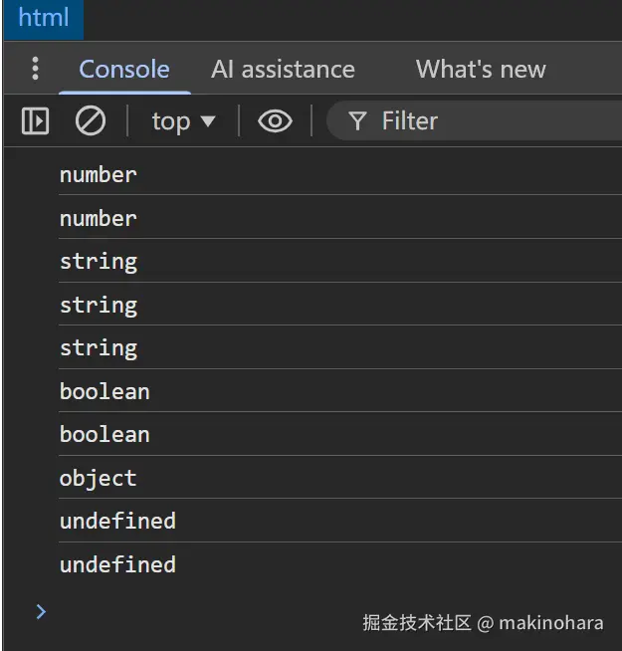Switch to the What's new tab
The height and width of the screenshot is (651, 622).
481,69
